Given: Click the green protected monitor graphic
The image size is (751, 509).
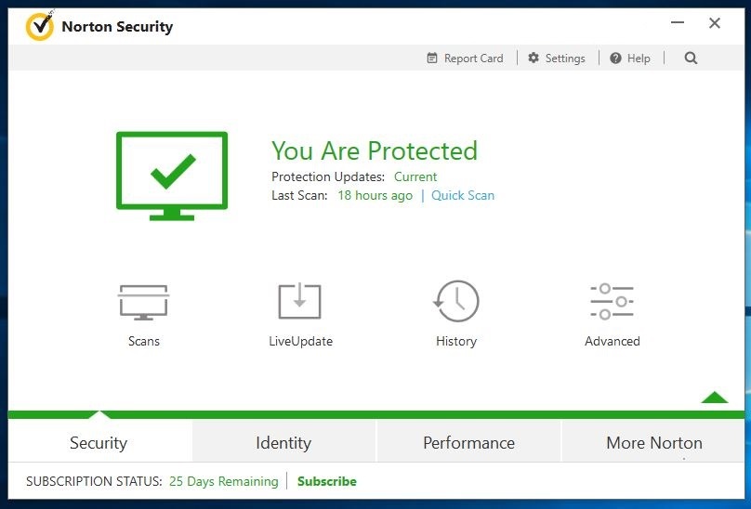Looking at the screenshot, I should tap(172, 176).
